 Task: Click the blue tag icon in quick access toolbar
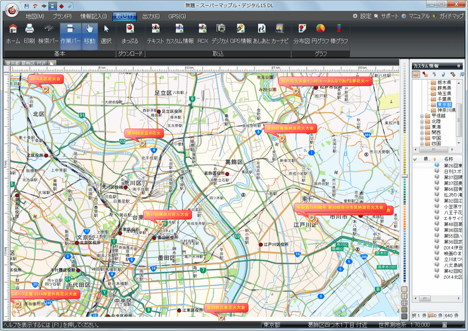[70, 6]
